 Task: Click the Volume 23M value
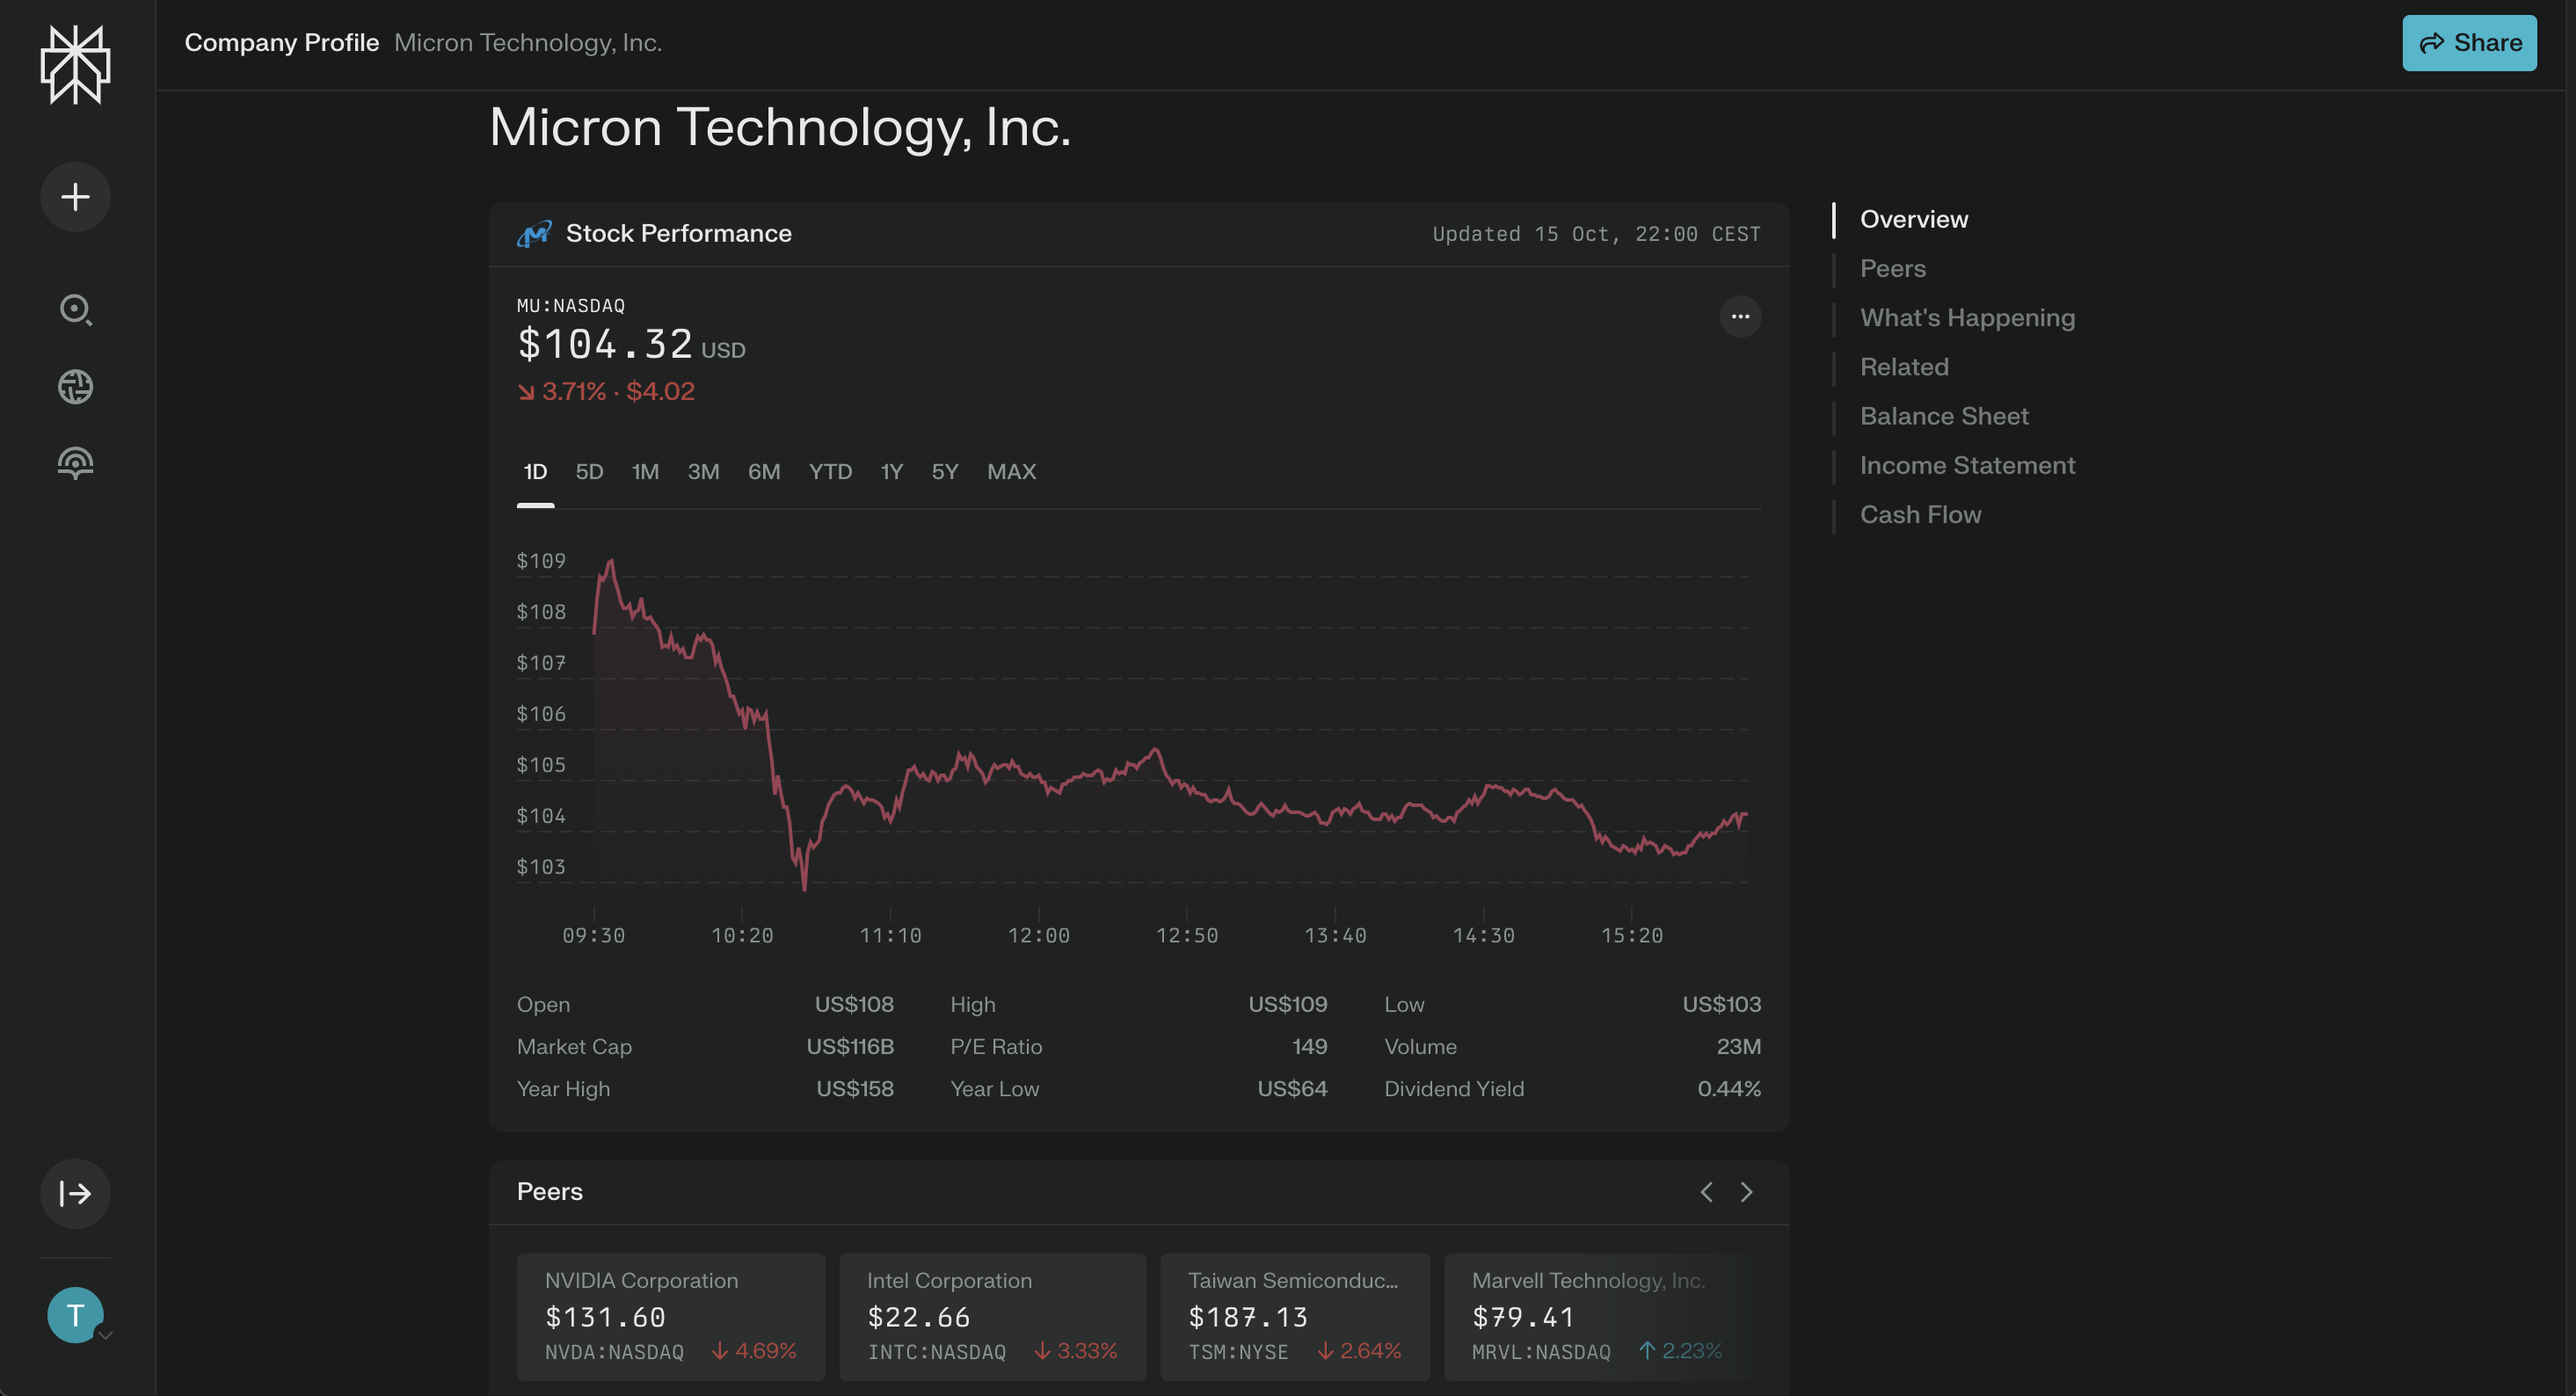click(x=1738, y=1046)
